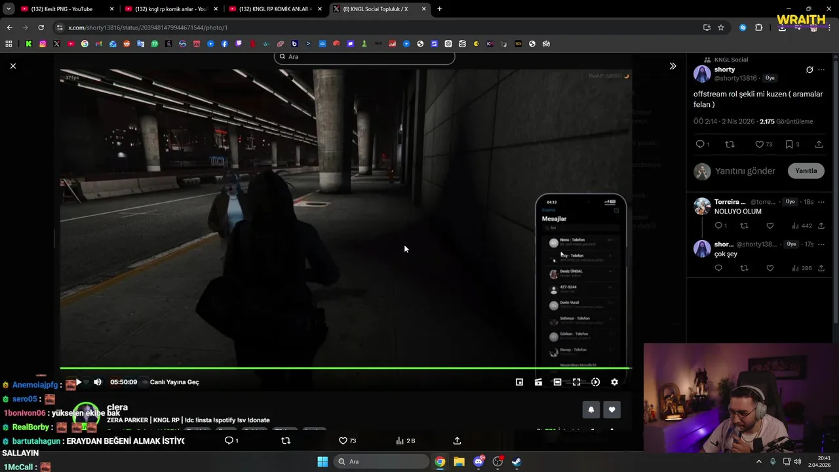Reply to shorty's 'çok şey' comment
The width and height of the screenshot is (839, 472).
click(x=718, y=268)
